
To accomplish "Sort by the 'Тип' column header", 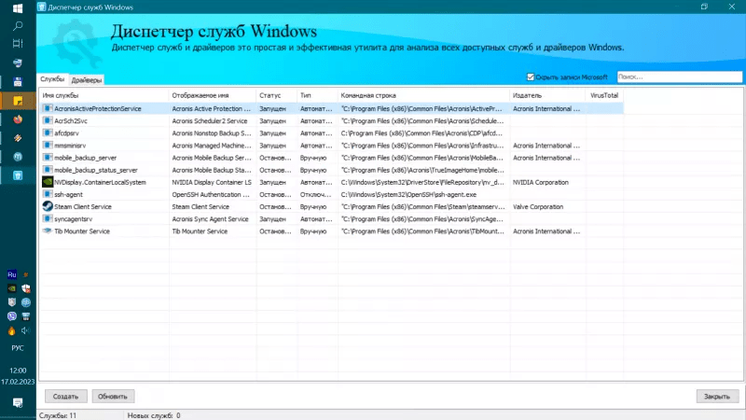I will pos(317,95).
